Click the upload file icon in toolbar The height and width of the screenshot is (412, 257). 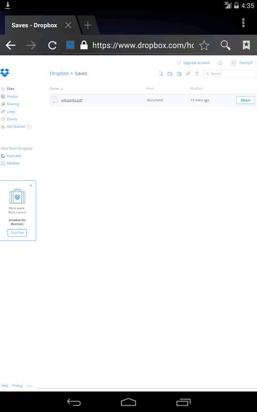(x=161, y=74)
